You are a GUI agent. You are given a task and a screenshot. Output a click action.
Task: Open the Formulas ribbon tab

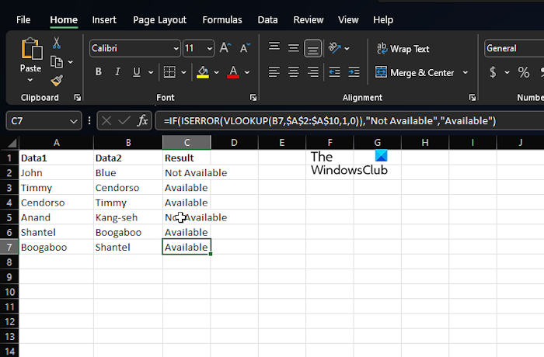[x=221, y=19]
